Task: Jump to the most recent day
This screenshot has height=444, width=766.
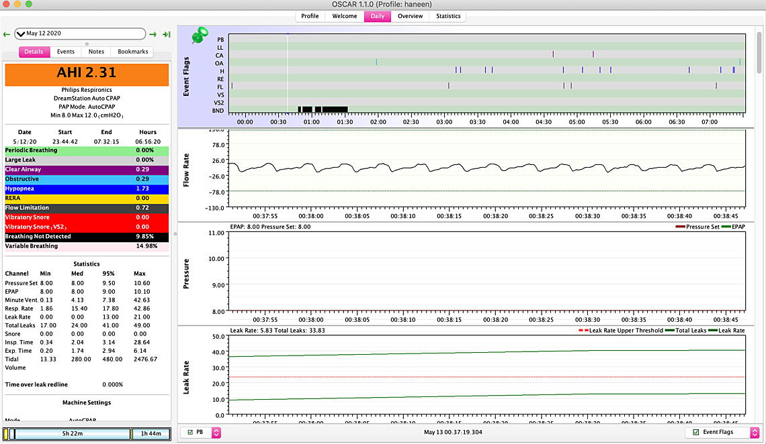Action: pos(166,34)
